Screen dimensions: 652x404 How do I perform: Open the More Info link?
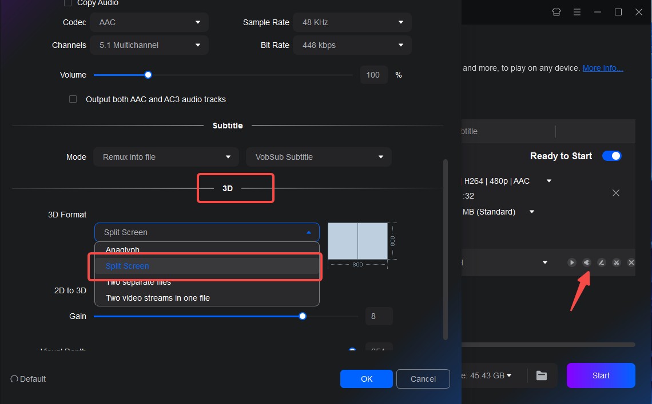click(x=602, y=68)
